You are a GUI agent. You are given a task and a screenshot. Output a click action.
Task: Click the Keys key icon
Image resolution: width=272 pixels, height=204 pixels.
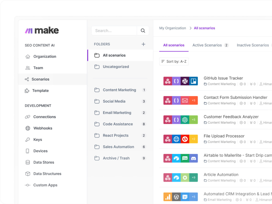pyautogui.click(x=27, y=139)
